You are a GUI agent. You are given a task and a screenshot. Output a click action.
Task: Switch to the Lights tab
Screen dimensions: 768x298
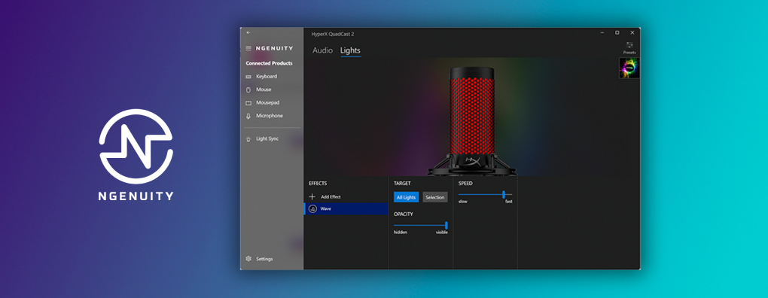350,50
